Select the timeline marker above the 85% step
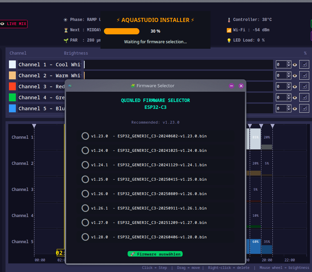The height and width of the screenshot is (272, 312). 250,126
